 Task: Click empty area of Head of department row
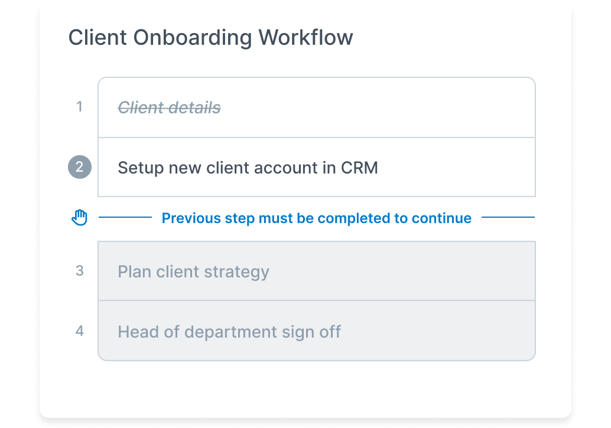pyautogui.click(x=437, y=331)
